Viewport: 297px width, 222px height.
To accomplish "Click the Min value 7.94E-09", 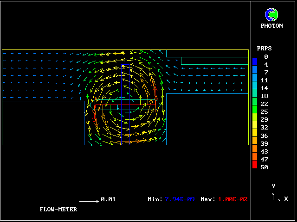I will [181, 199].
